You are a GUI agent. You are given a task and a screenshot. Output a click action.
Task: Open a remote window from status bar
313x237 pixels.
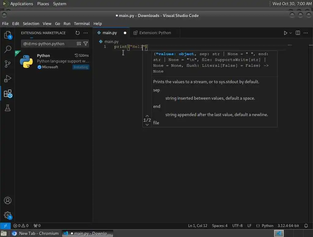6,226
